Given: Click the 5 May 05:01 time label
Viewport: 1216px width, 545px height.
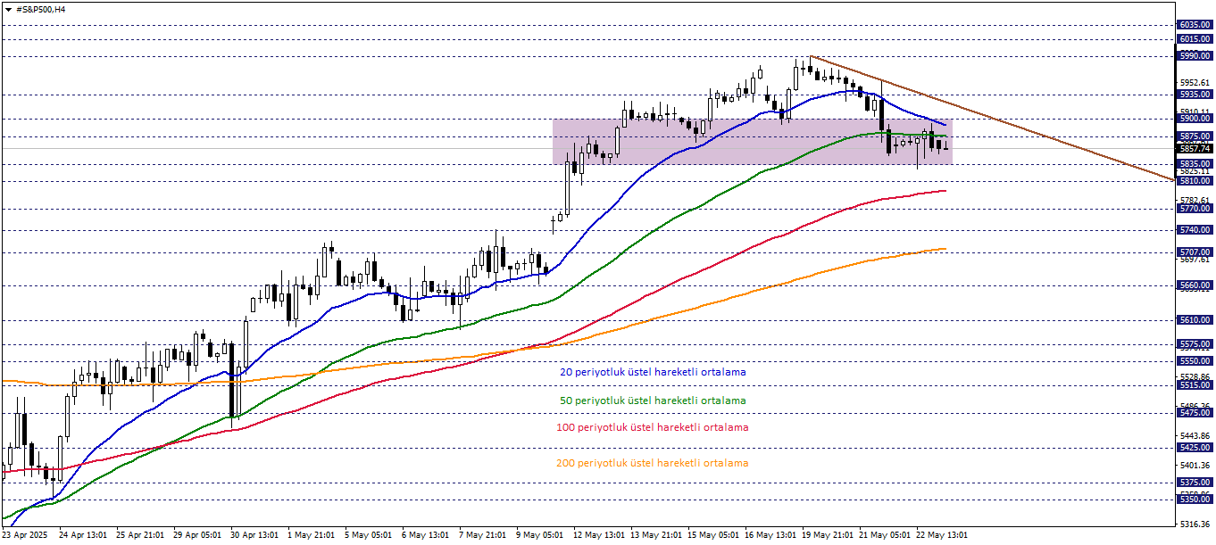Looking at the screenshot, I should [x=369, y=536].
